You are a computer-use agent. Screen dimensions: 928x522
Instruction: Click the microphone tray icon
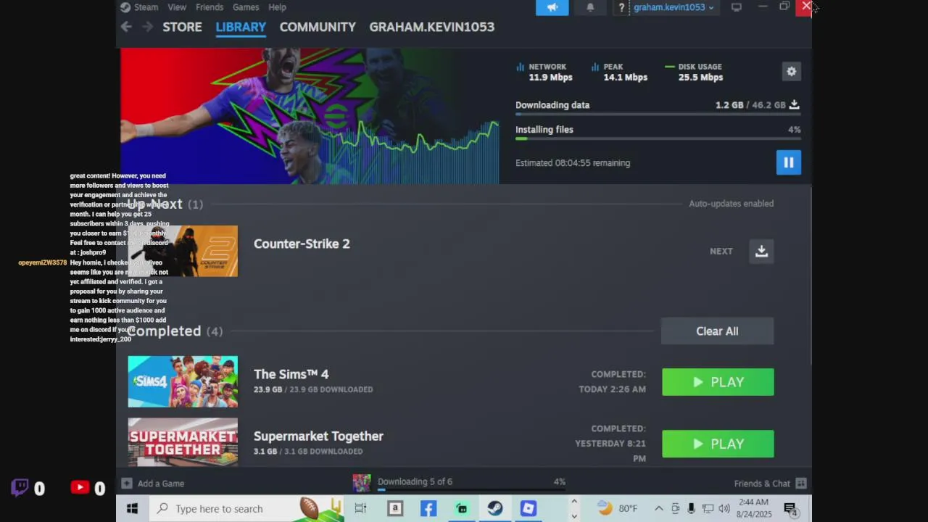[x=691, y=509]
